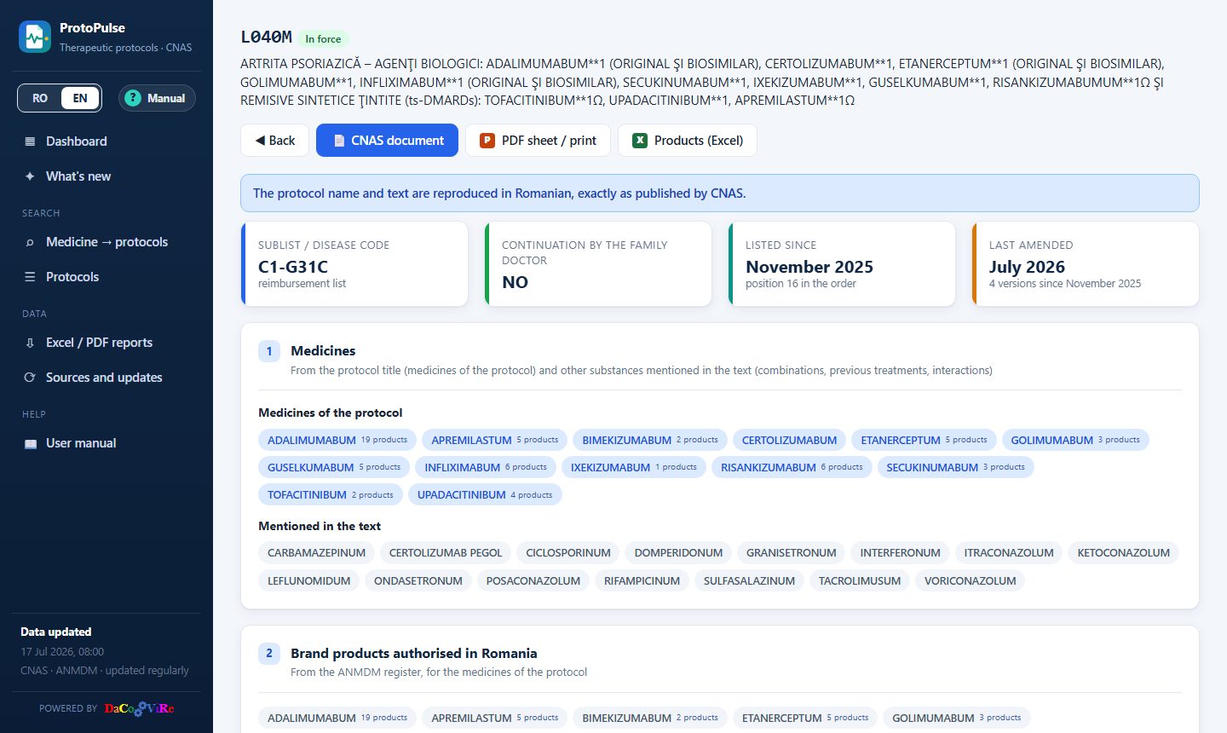
Task: Click the Excel / PDF reports download icon
Action: click(30, 343)
